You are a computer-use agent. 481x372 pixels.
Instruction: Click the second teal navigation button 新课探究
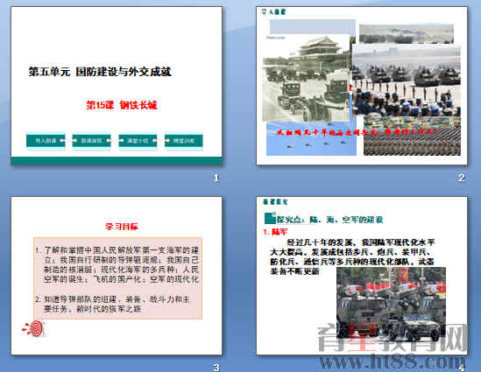click(91, 141)
